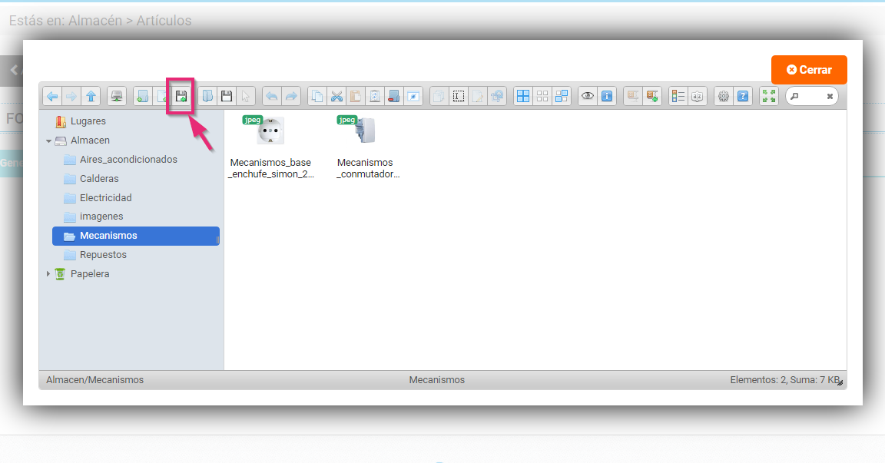Click the highlighted Upload files icon
Screen dimensions: 885x463
click(x=181, y=96)
